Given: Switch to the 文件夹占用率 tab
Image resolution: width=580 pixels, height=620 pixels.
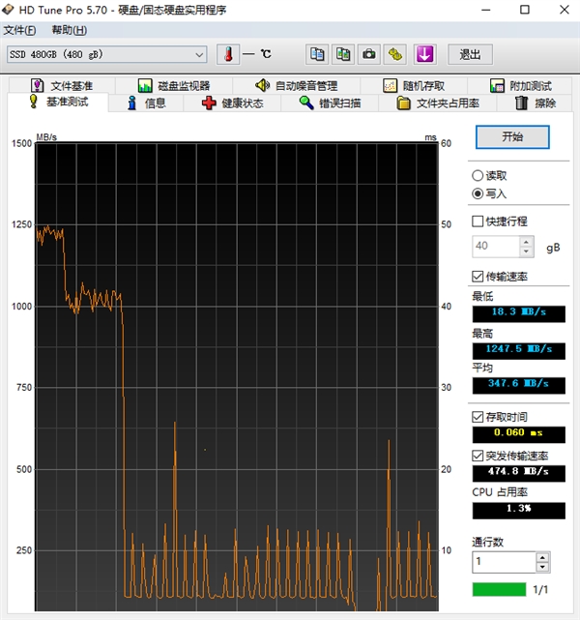Looking at the screenshot, I should coord(438,103).
